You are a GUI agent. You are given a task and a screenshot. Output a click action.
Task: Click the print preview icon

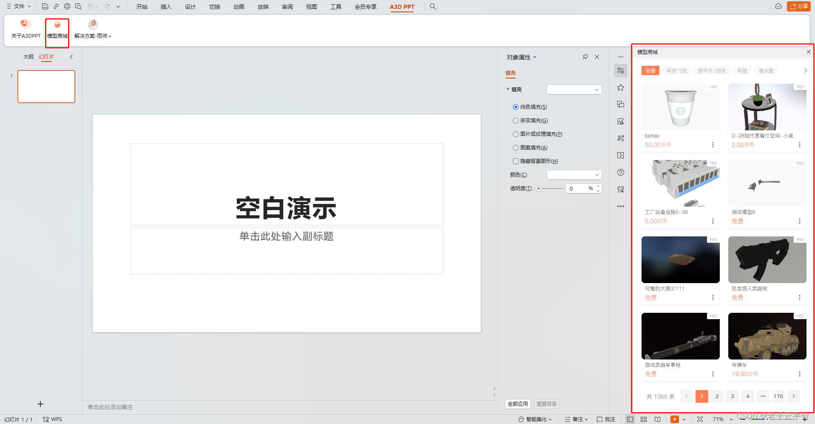pos(78,6)
